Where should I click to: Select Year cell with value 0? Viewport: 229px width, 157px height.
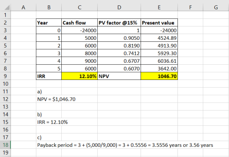49,30
